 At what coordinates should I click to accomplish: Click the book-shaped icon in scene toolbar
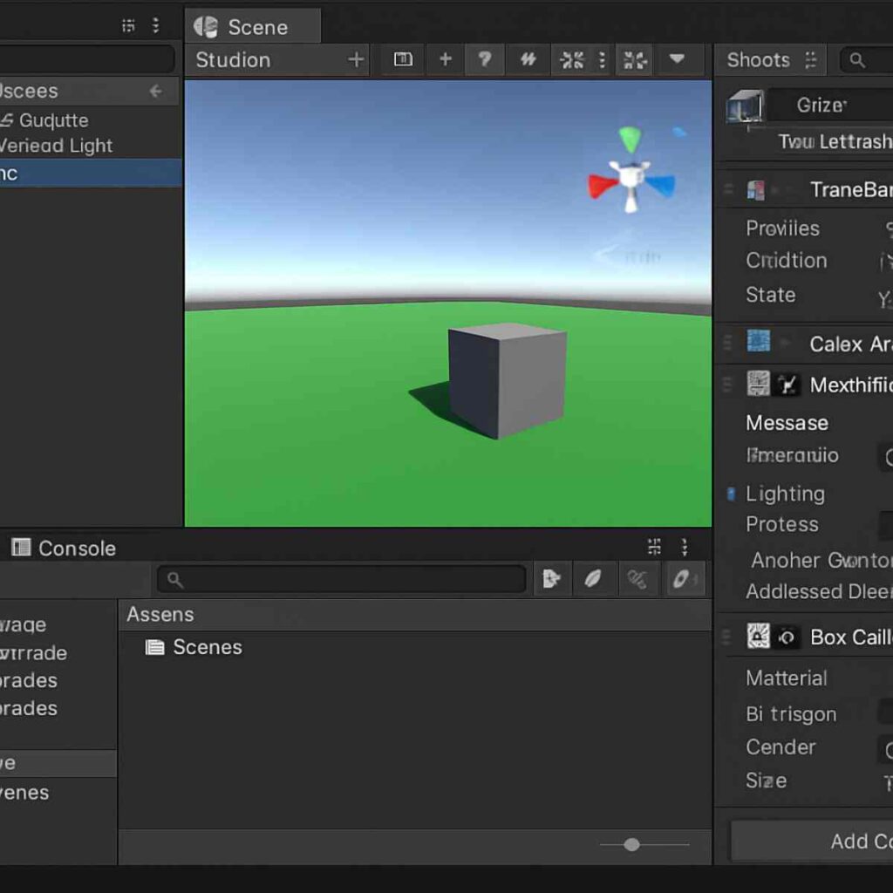pos(403,59)
